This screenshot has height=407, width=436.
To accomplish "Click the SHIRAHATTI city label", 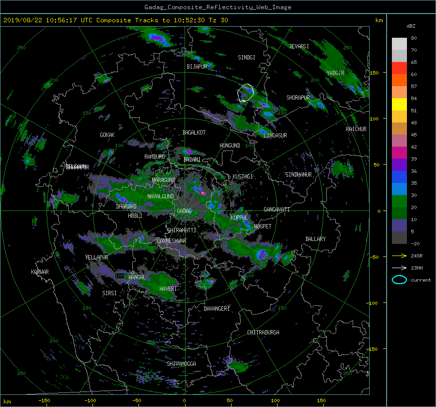I will click(182, 230).
